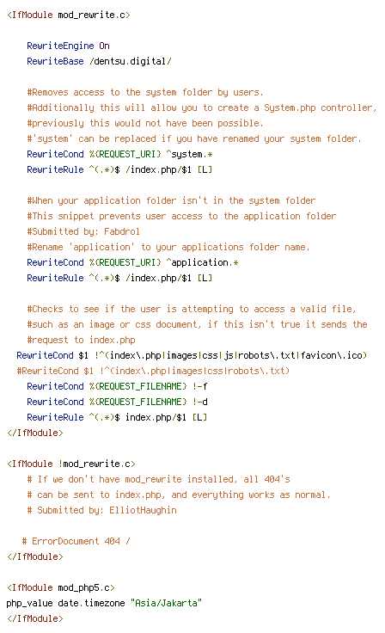Click the commented-out #RewriteCond $1 line

[153, 371]
